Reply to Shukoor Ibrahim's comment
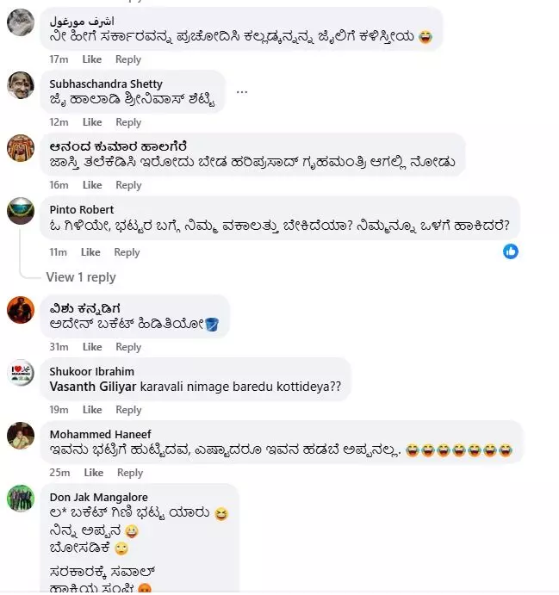The image size is (559, 595). (128, 410)
